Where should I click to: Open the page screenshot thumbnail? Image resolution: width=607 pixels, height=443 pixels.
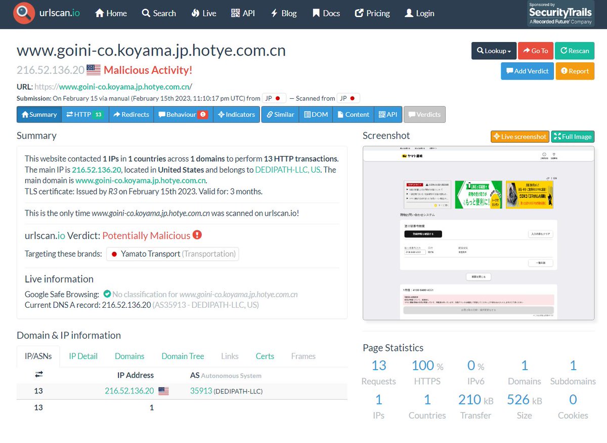tap(479, 233)
